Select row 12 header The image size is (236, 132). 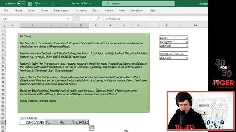click(3, 74)
